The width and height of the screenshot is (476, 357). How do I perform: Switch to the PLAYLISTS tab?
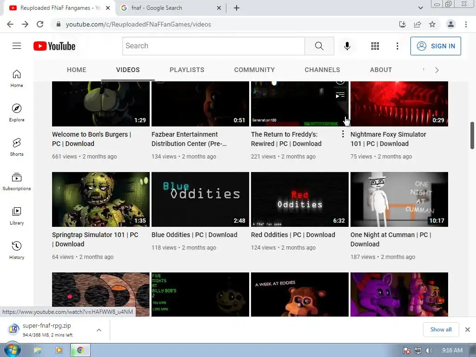pos(187,70)
